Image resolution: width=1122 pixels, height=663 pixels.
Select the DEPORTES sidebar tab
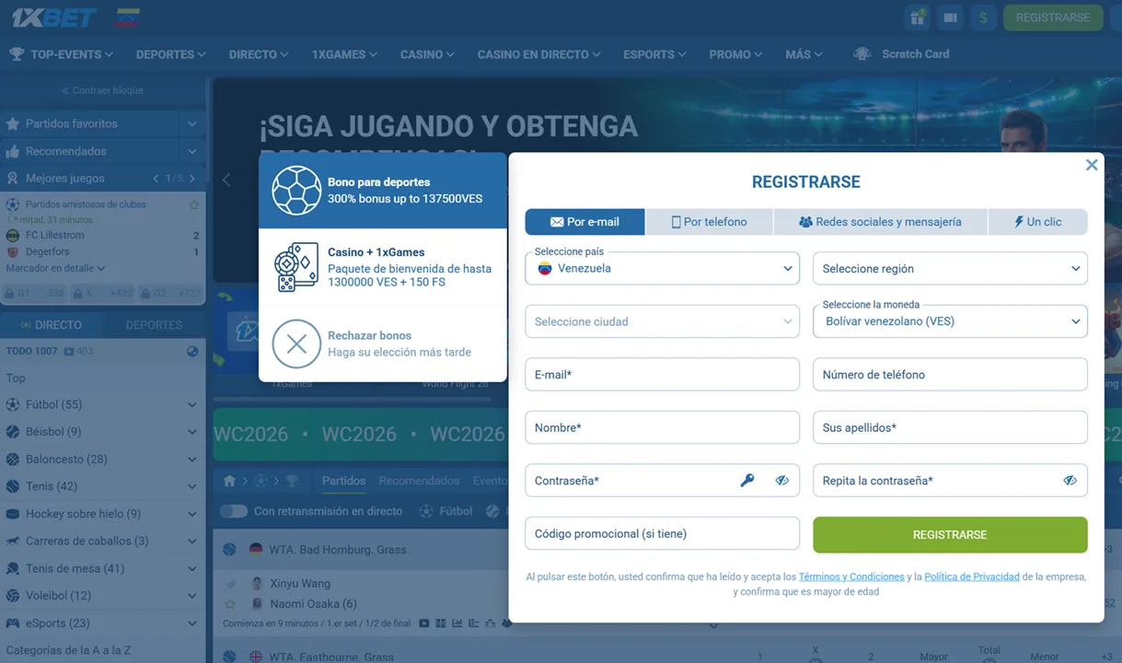[154, 325]
